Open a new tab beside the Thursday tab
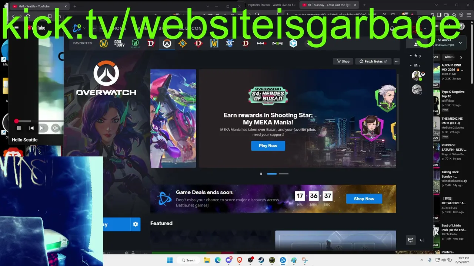Image resolution: width=474 pixels, height=266 pixels. click(x=364, y=5)
